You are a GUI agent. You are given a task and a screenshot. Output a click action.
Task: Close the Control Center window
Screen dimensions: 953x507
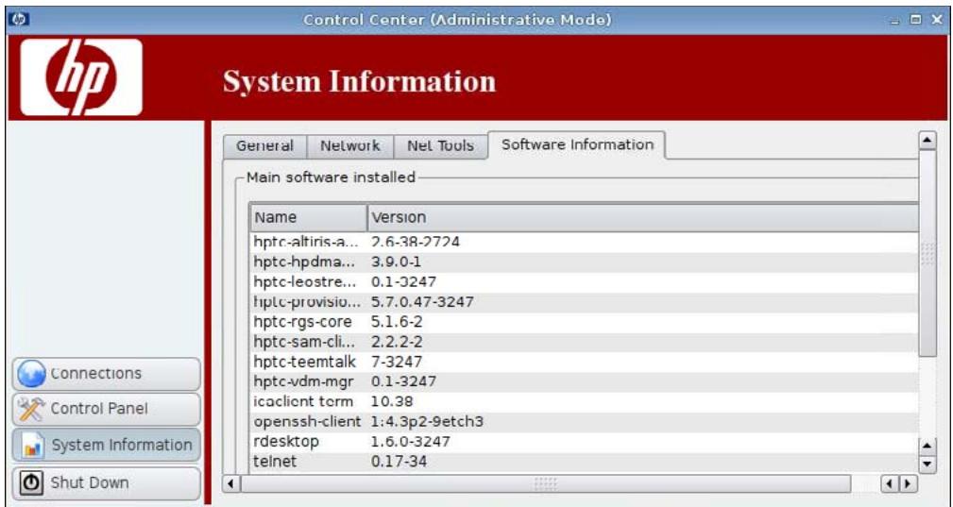click(x=936, y=20)
